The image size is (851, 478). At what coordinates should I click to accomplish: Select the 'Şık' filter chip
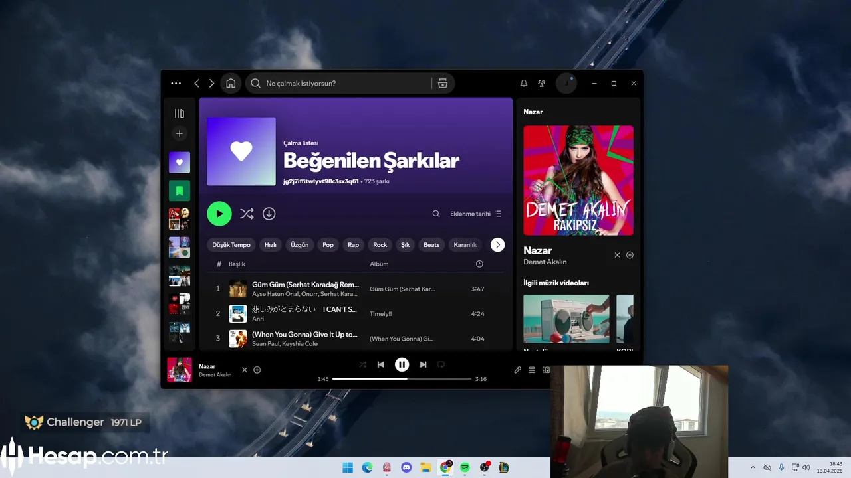[x=406, y=245]
